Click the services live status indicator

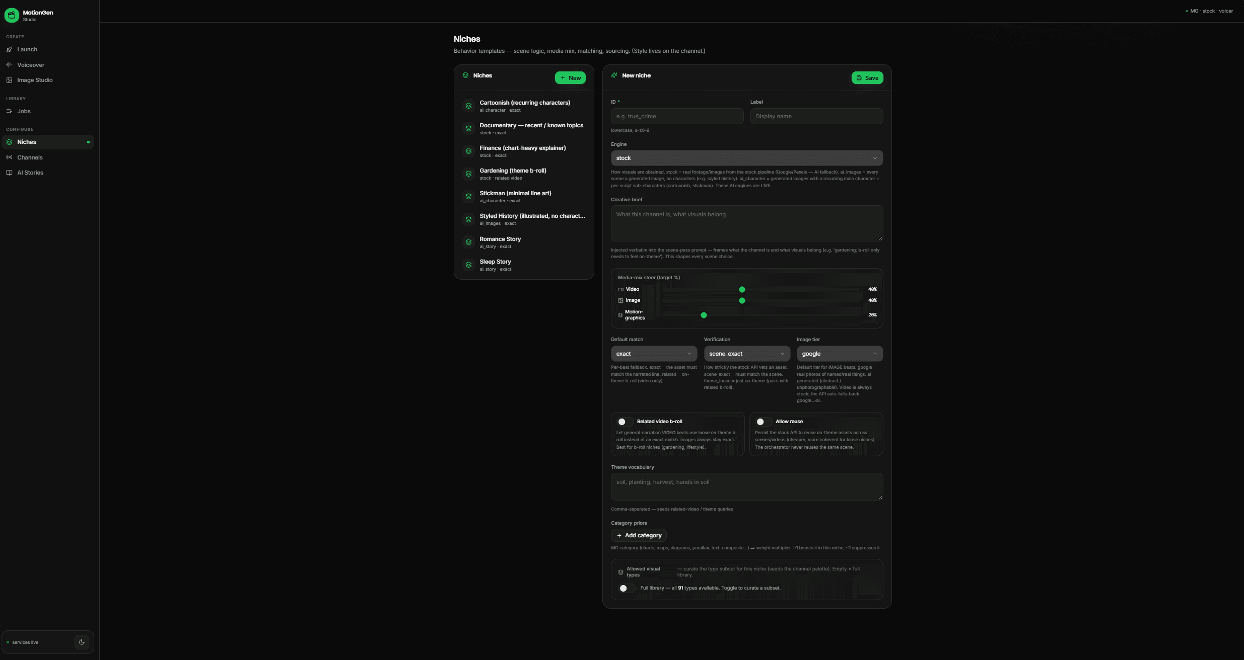point(23,642)
